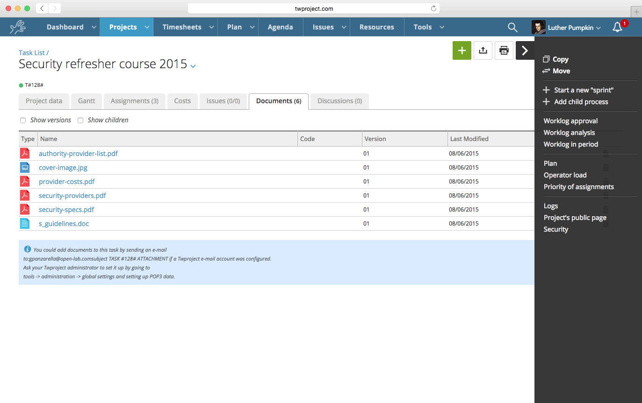
Task: Click the green add plus button
Action: 462,50
